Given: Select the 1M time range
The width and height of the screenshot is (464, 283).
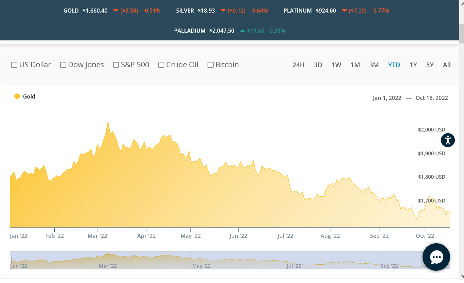Looking at the screenshot, I should click(x=355, y=65).
